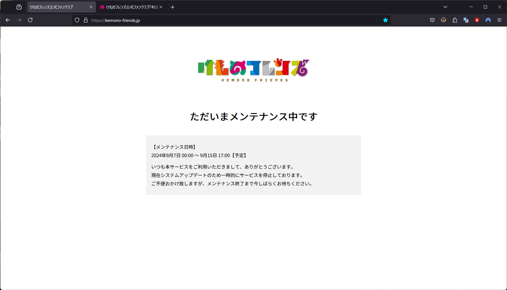Show site security padlock info
This screenshot has width=507, height=290.
(x=86, y=20)
